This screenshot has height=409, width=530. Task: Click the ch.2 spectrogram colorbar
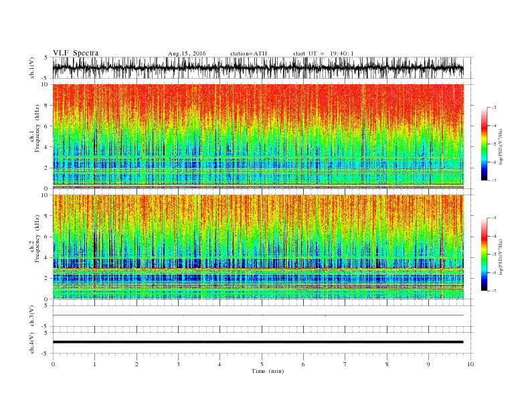coord(484,255)
